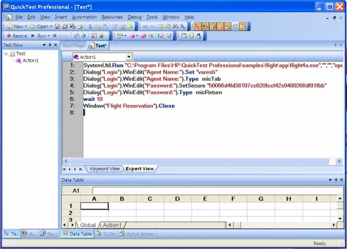
Task: Switch to the To Do bottom tab
Action: (106, 234)
